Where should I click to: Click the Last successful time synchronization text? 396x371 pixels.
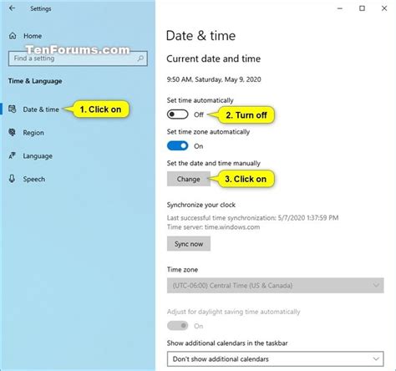253,217
